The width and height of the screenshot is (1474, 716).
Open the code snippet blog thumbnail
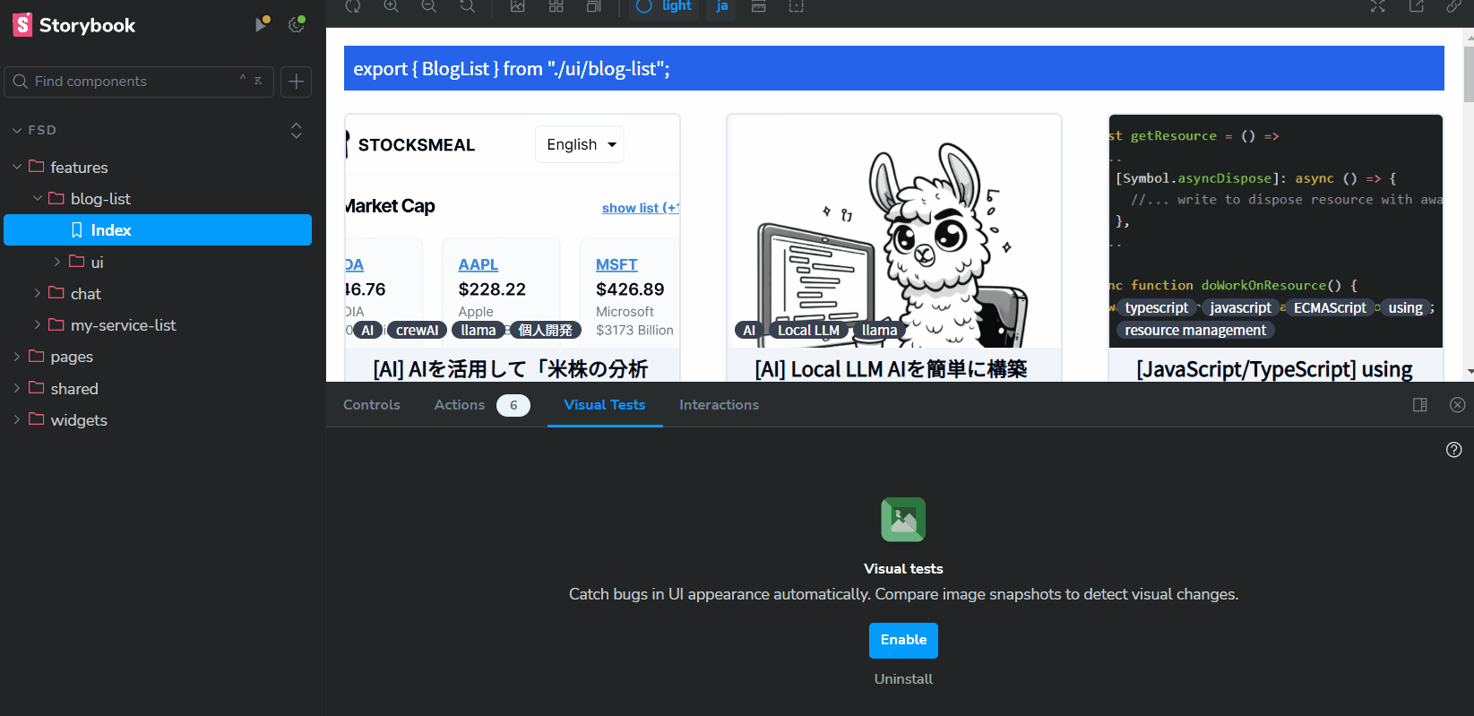[x=1276, y=231]
